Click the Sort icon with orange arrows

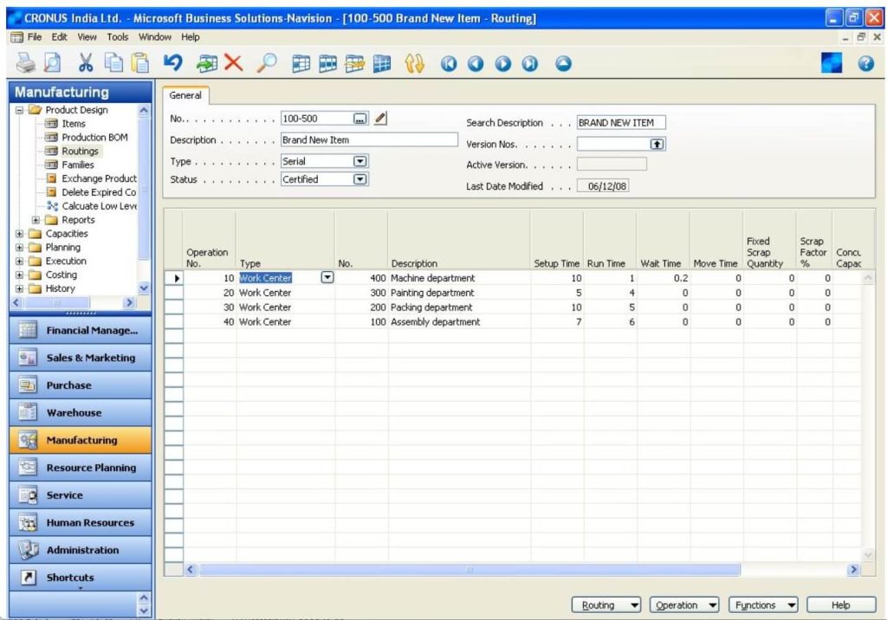click(x=413, y=63)
